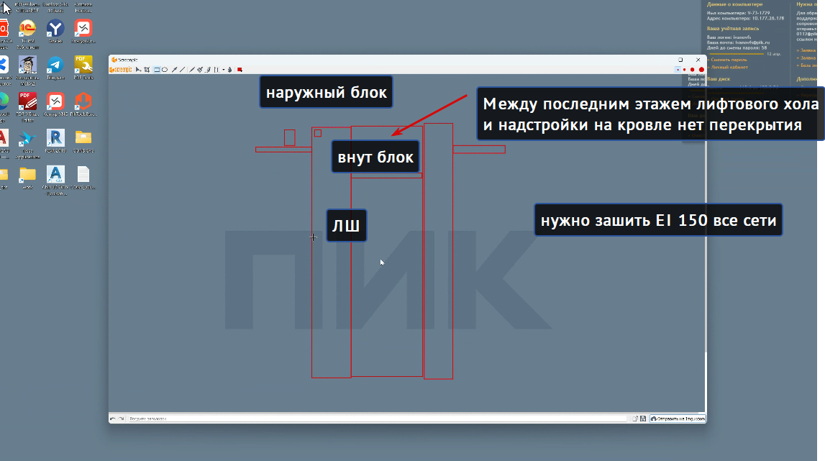Open the CONS.CFG folder on the desktop
This screenshot has width=825, height=461.
click(x=83, y=141)
